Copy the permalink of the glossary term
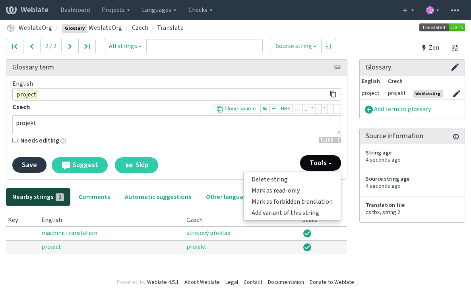This screenshot has height=297, width=471. click(337, 67)
